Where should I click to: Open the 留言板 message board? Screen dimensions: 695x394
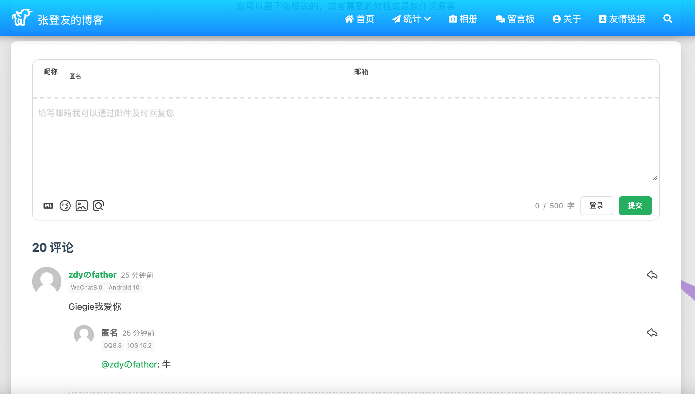coord(515,19)
